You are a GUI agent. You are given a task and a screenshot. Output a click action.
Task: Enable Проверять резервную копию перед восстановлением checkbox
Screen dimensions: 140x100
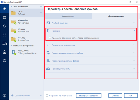[x=50, y=38]
